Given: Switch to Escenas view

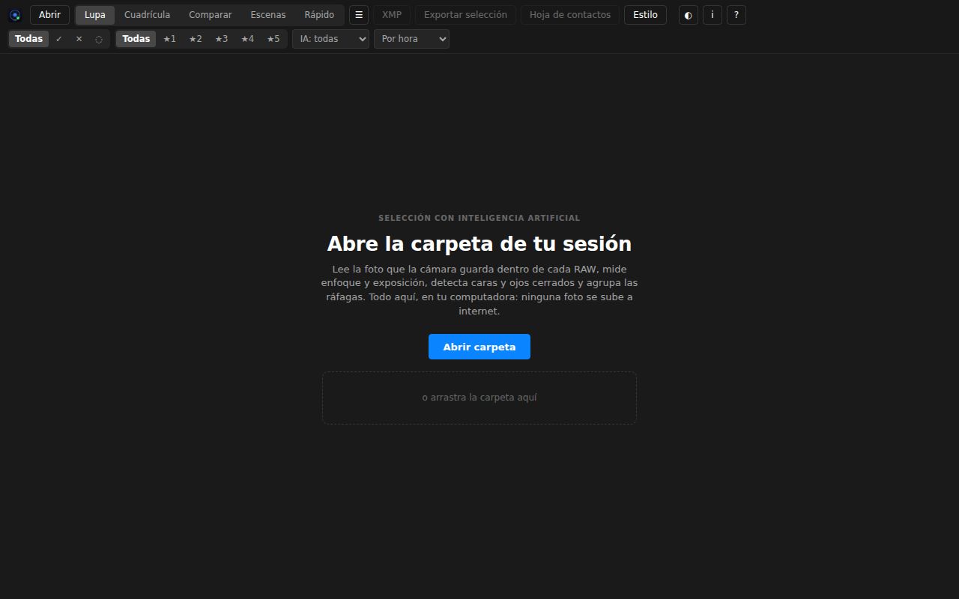Looking at the screenshot, I should (268, 15).
